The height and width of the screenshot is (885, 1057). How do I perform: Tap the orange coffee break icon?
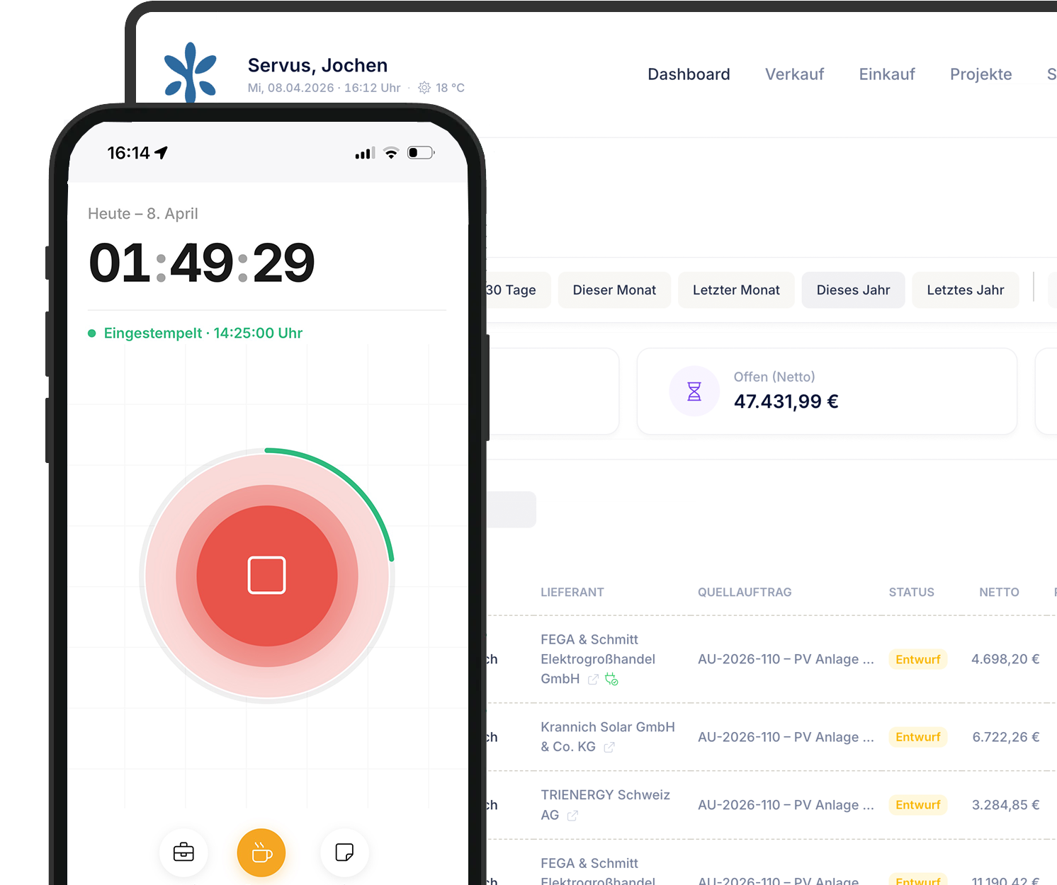pyautogui.click(x=261, y=852)
